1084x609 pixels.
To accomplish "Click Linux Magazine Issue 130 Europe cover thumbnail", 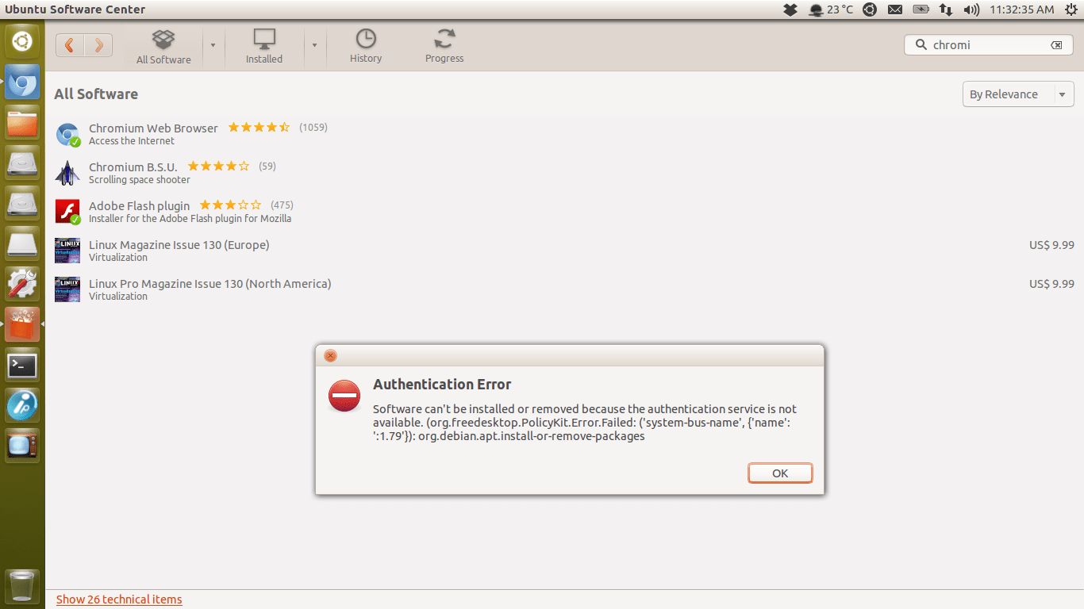I will point(67,251).
